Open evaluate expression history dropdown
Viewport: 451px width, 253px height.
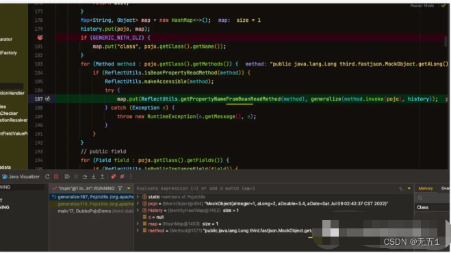click(409, 189)
